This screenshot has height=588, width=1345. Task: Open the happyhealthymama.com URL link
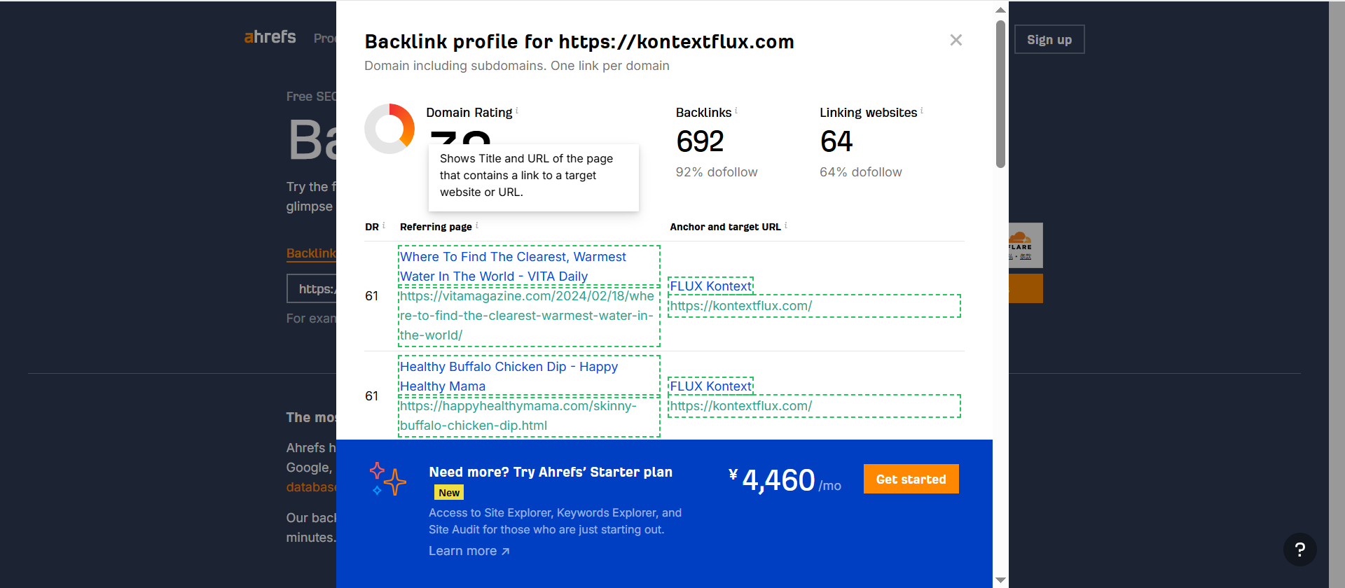point(518,416)
